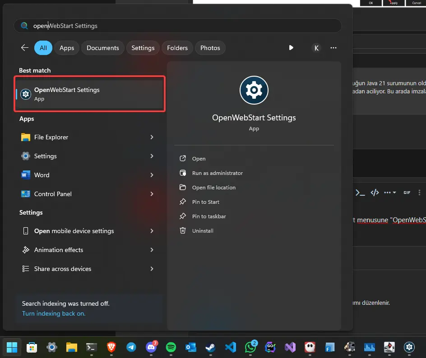Go back using the left arrow
The width and height of the screenshot is (426, 358).
tap(25, 48)
